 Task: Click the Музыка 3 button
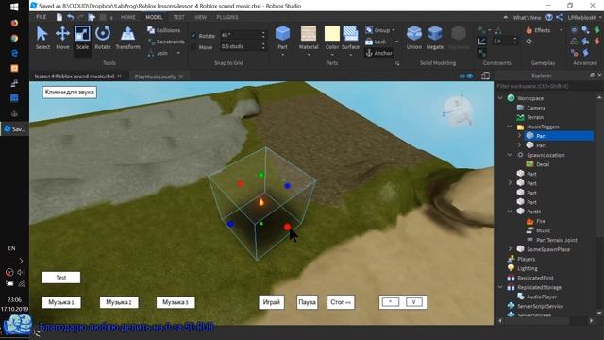176,302
